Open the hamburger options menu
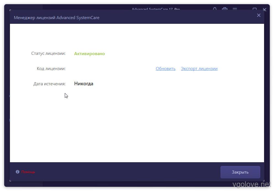 point(235,9)
